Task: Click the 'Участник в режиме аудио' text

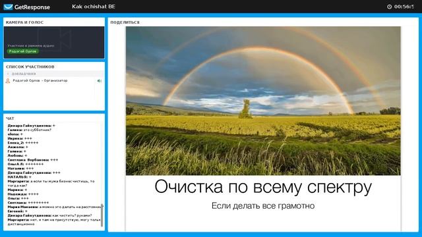Action: pyautogui.click(x=31, y=46)
